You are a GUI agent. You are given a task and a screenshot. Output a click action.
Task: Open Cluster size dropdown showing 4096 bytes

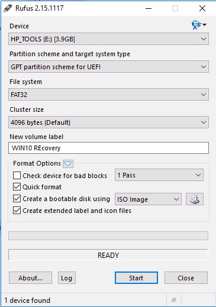coord(108,122)
